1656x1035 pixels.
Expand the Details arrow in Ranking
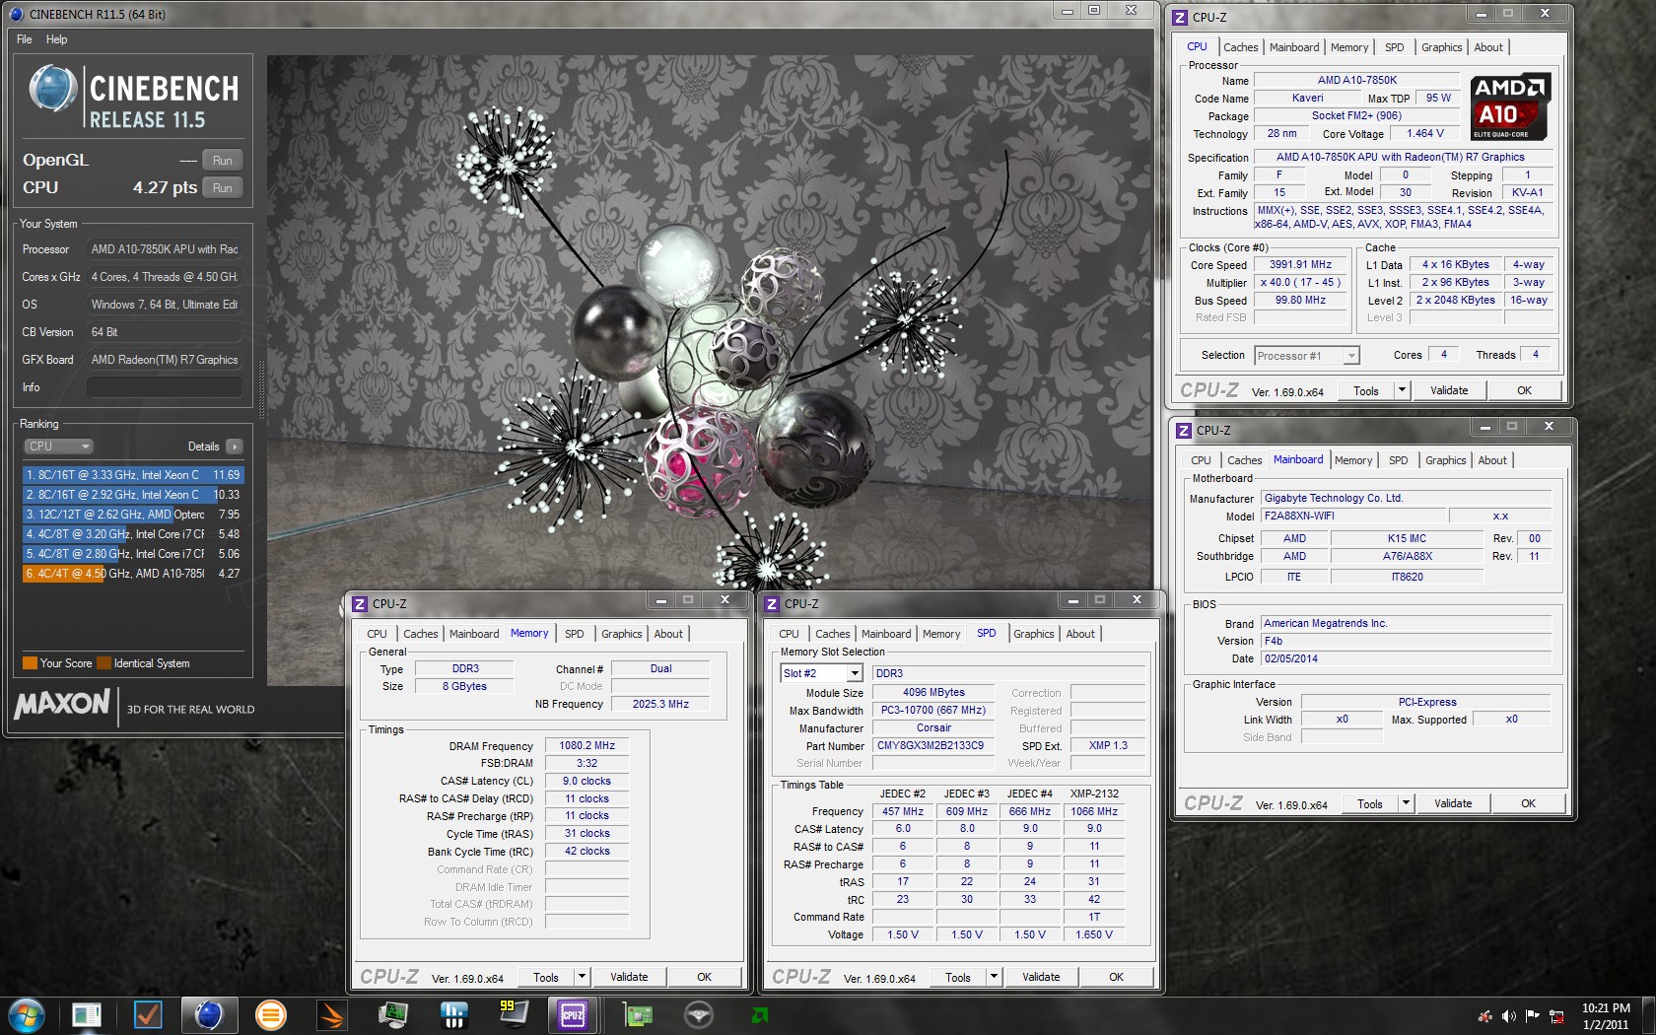(235, 447)
